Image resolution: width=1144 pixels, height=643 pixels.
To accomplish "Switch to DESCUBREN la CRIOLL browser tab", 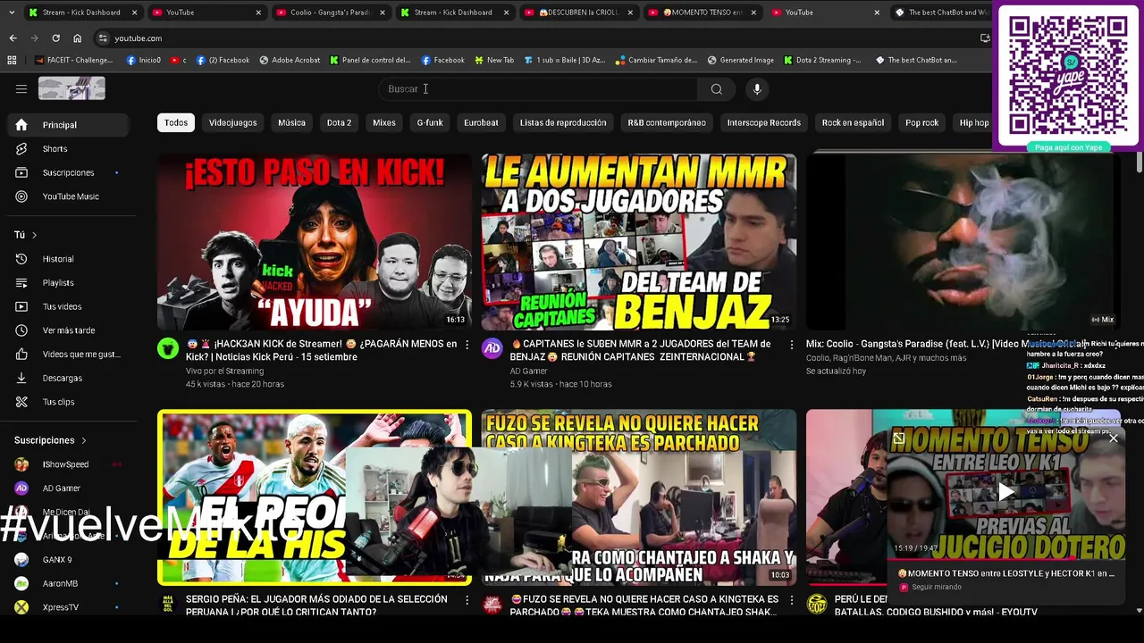I will 578,13.
